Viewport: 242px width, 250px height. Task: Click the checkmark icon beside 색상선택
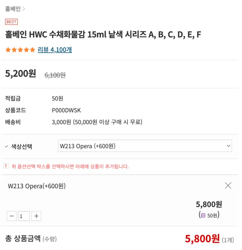pyautogui.click(x=7, y=147)
